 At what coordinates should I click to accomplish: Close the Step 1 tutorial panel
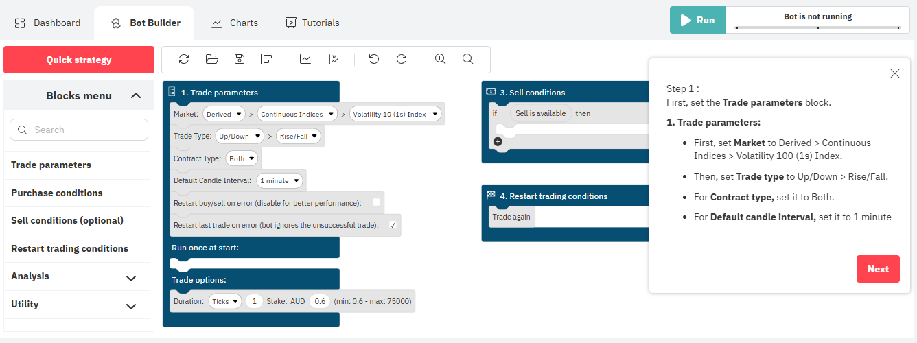tap(894, 73)
